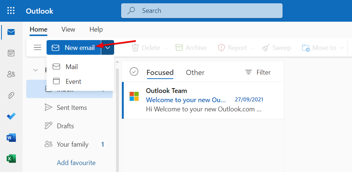Click the Archive toolbar button

pos(191,47)
